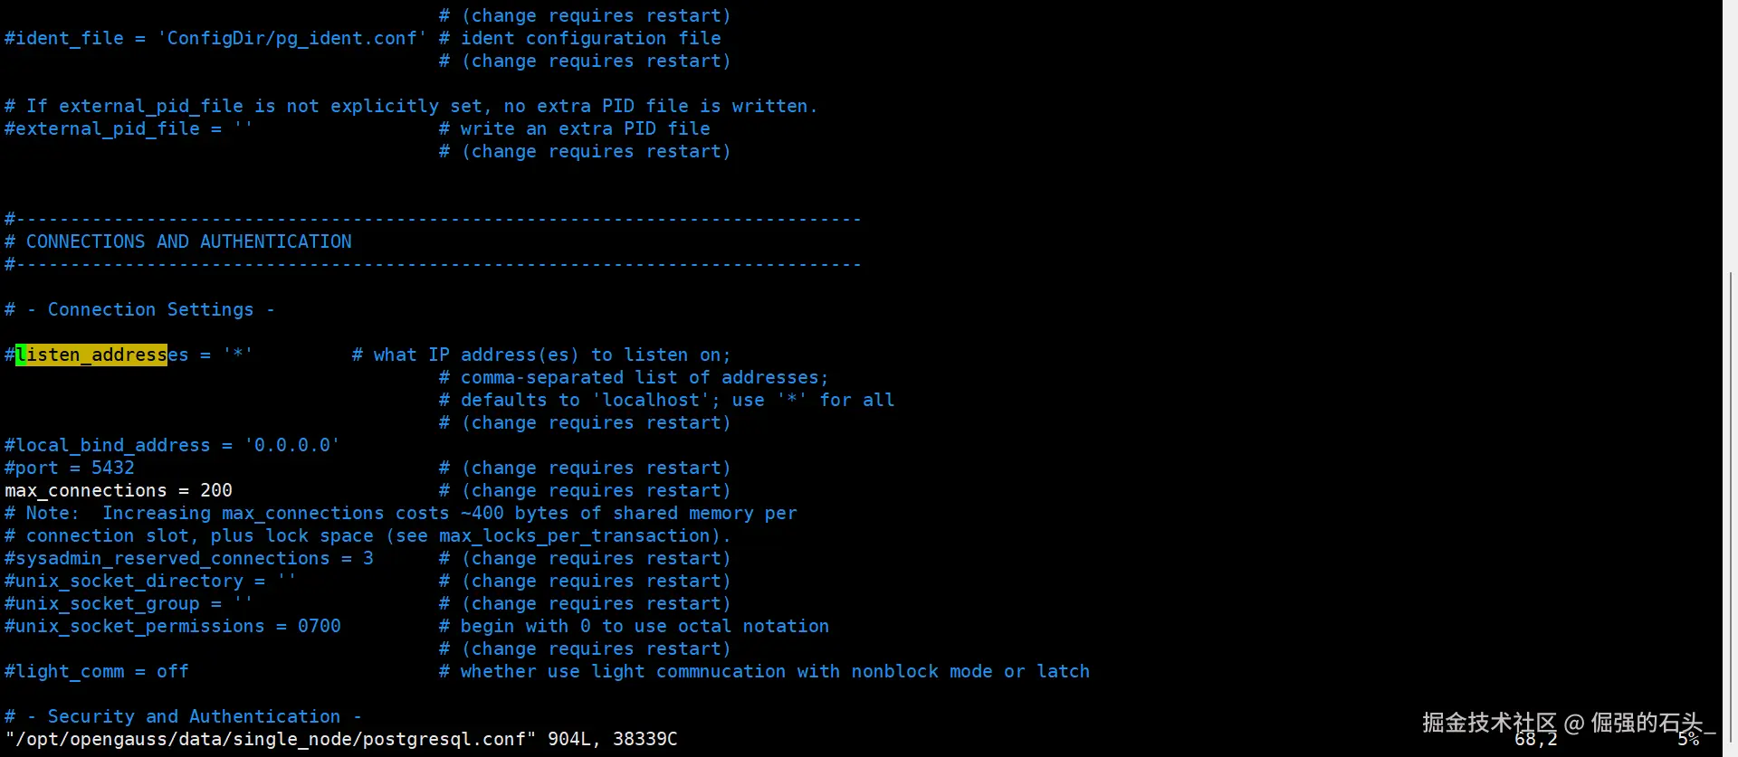Image resolution: width=1738 pixels, height=757 pixels.
Task: Click the 68,2 cursor position indicator
Action: [1535, 741]
